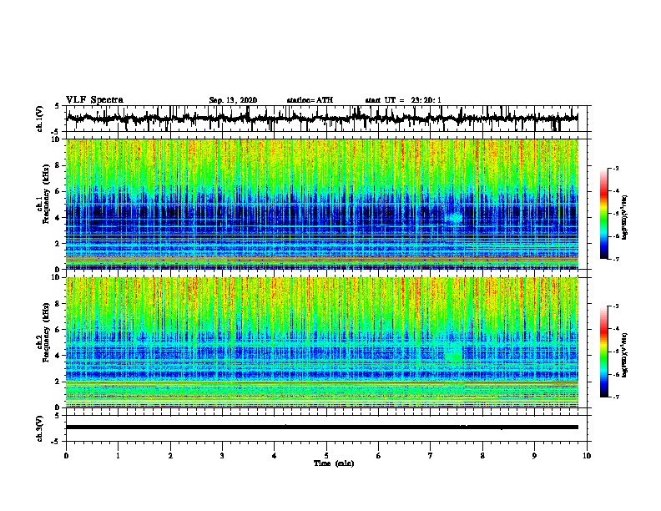
Task: Click the "VLF Spectra" plot title
Action: (x=94, y=100)
